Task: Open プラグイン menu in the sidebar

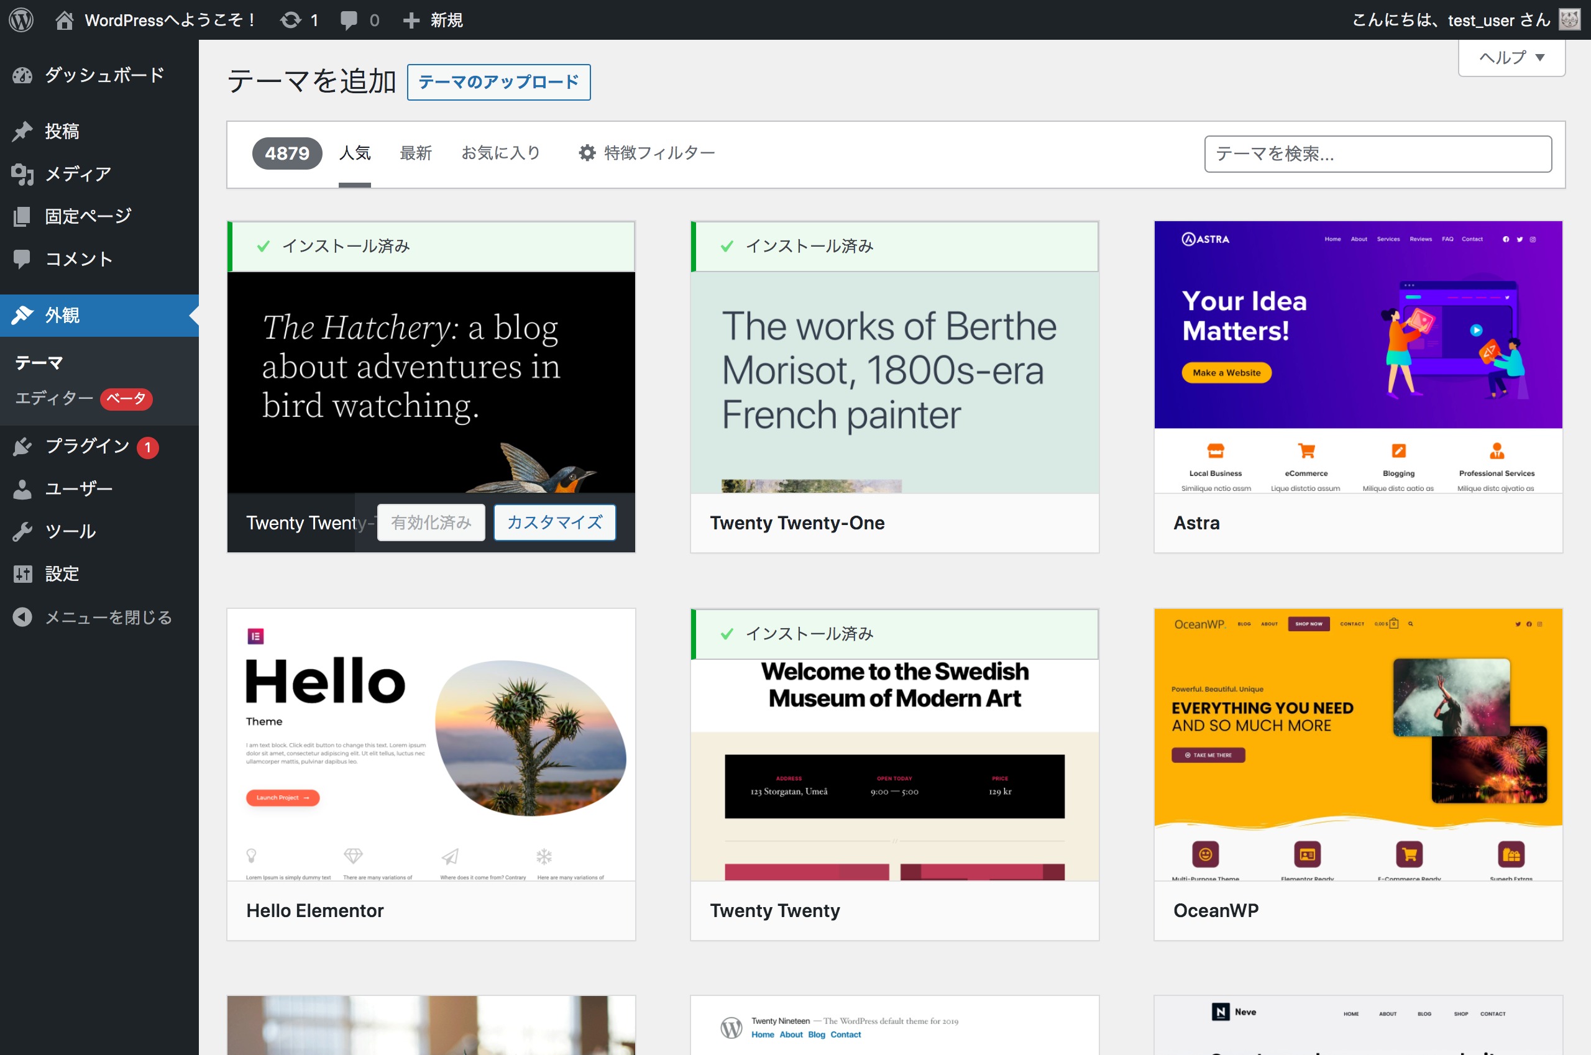Action: point(87,446)
